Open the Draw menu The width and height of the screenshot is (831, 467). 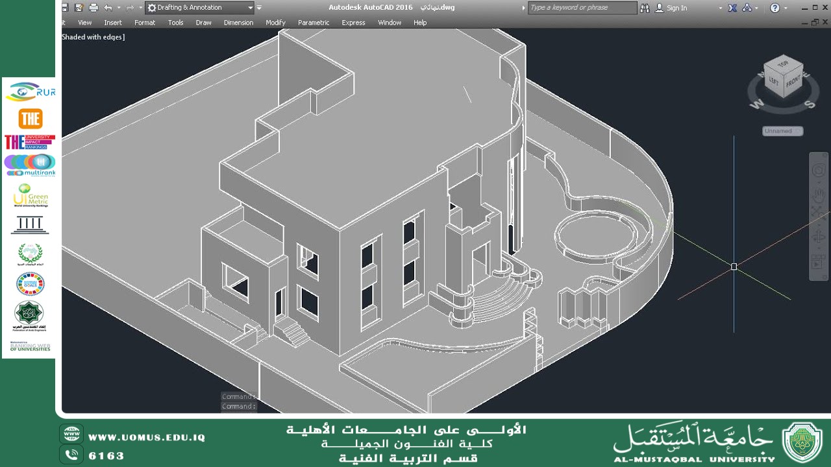point(203,23)
